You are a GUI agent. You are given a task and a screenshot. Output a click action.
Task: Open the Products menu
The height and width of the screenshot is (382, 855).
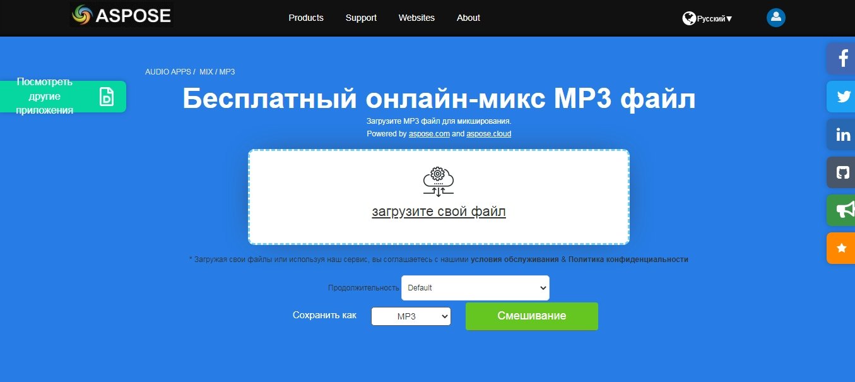(306, 18)
